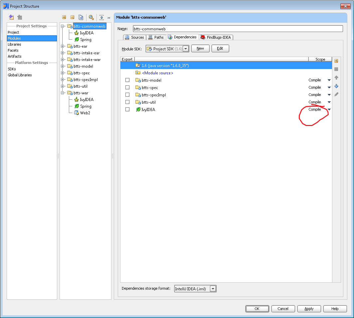Select Spring facet under btts-commonweb
The width and height of the screenshot is (354, 318).
click(x=83, y=40)
